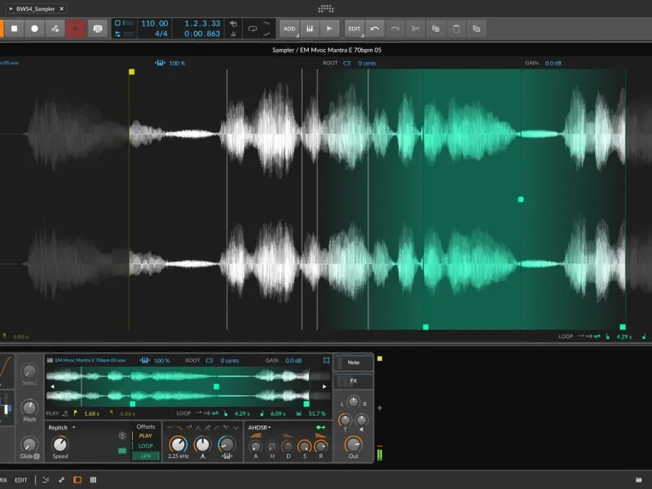Open the BW54_Sampler project tab

[x=35, y=8]
